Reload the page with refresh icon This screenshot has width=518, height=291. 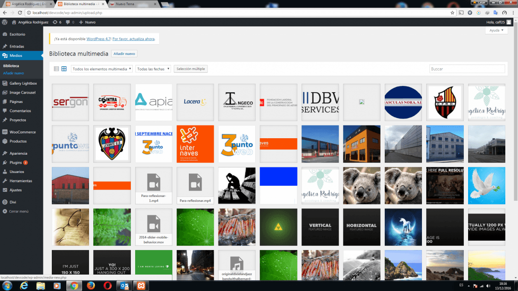[20, 13]
